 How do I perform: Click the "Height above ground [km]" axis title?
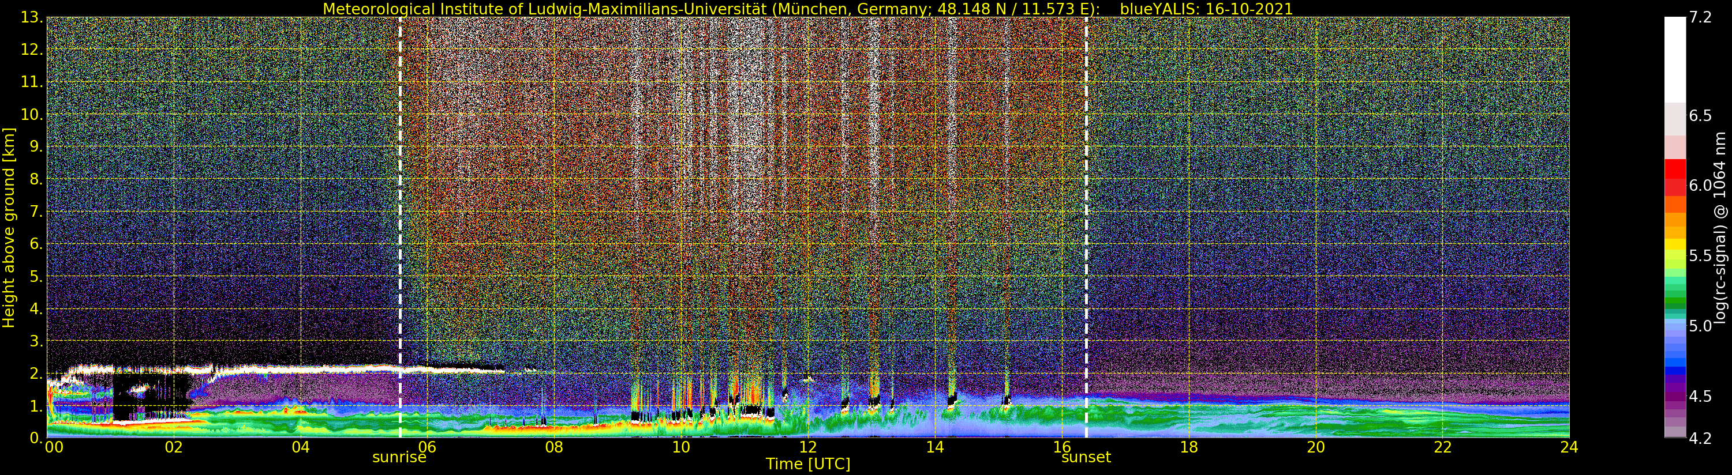(x=9, y=227)
